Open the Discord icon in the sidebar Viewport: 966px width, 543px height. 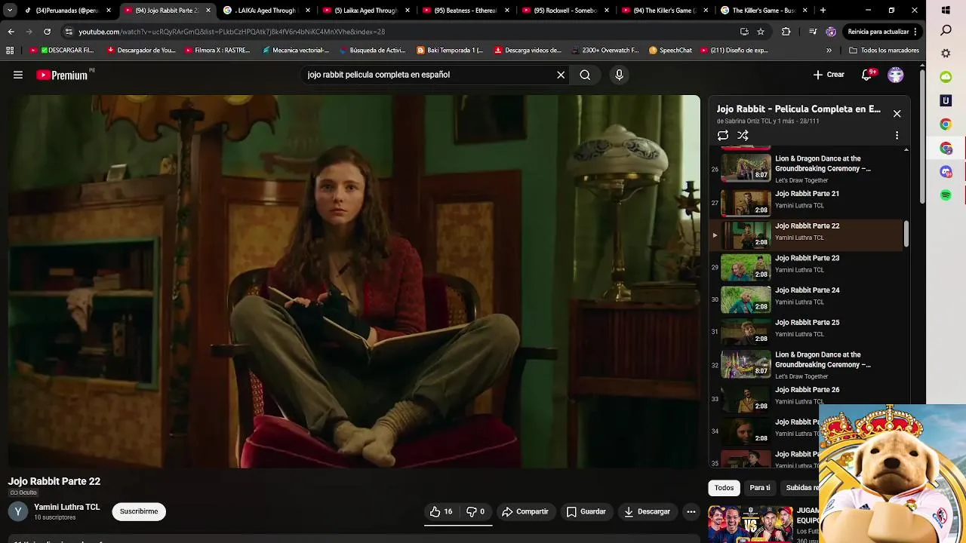tap(946, 172)
